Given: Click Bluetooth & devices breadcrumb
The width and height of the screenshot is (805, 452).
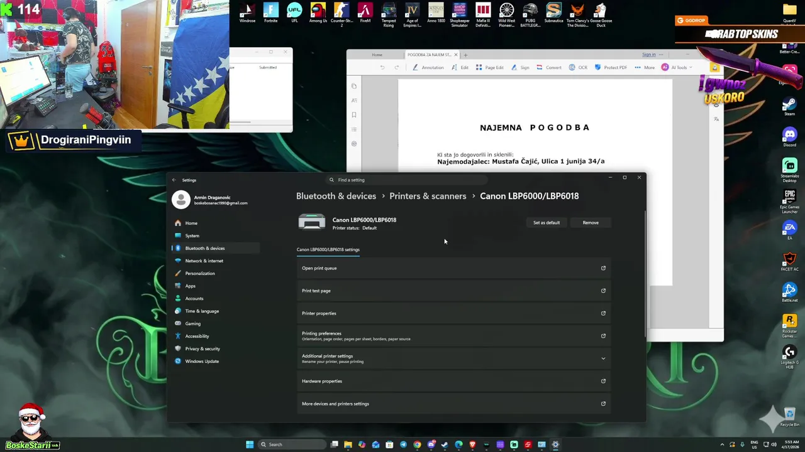Looking at the screenshot, I should click(336, 196).
